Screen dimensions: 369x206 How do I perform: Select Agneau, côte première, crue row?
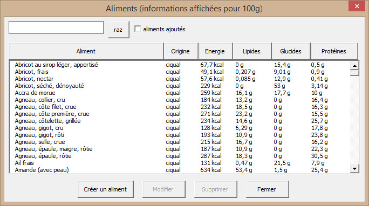tap(180, 114)
